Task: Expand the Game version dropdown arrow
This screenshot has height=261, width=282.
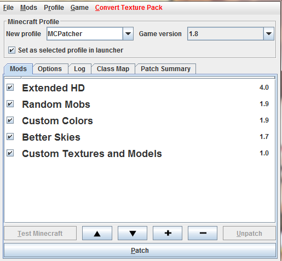Action: (x=269, y=34)
